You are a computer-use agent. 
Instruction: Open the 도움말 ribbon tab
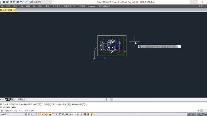coord(82,6)
